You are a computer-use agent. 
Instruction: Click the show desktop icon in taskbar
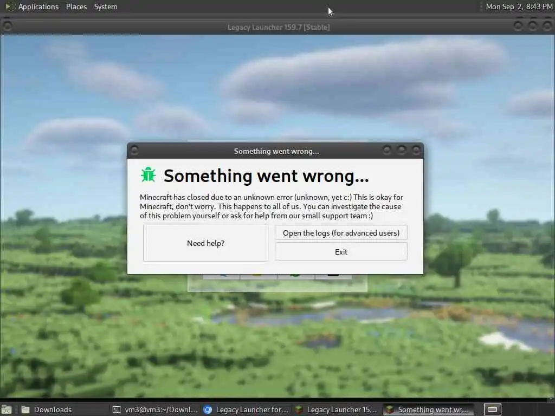pos(7,409)
